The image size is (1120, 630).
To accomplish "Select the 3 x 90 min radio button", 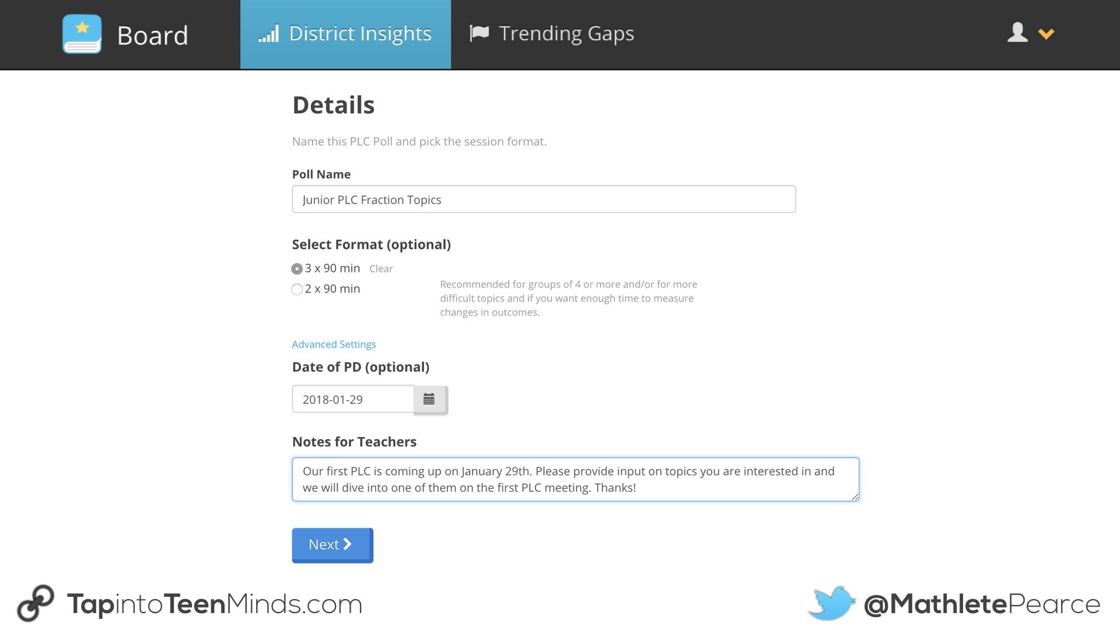I will (x=296, y=268).
